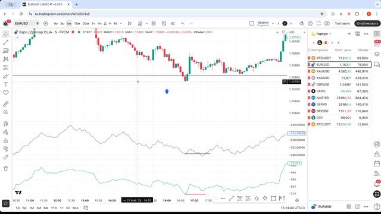The height and width of the screenshot is (214, 381).
Task: Open the Торгую watchlist dropdown
Action: tap(321, 34)
